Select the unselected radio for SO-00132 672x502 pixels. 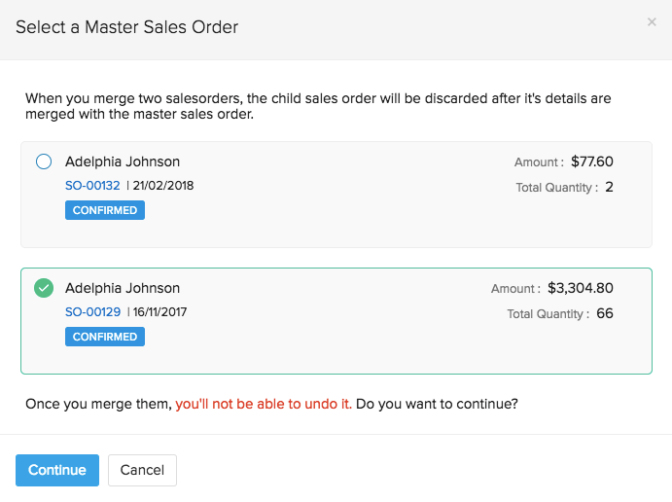click(x=44, y=162)
